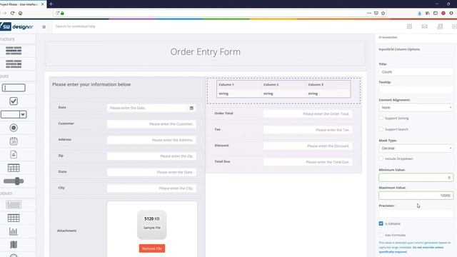
Task: Click the SW designer logo
Action: coord(16,27)
